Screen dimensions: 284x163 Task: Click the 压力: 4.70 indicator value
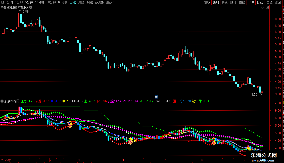tap(28, 101)
